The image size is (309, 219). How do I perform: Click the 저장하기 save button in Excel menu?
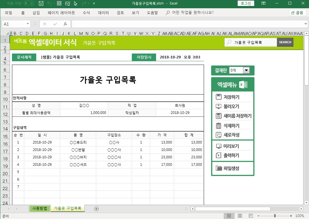231,97
